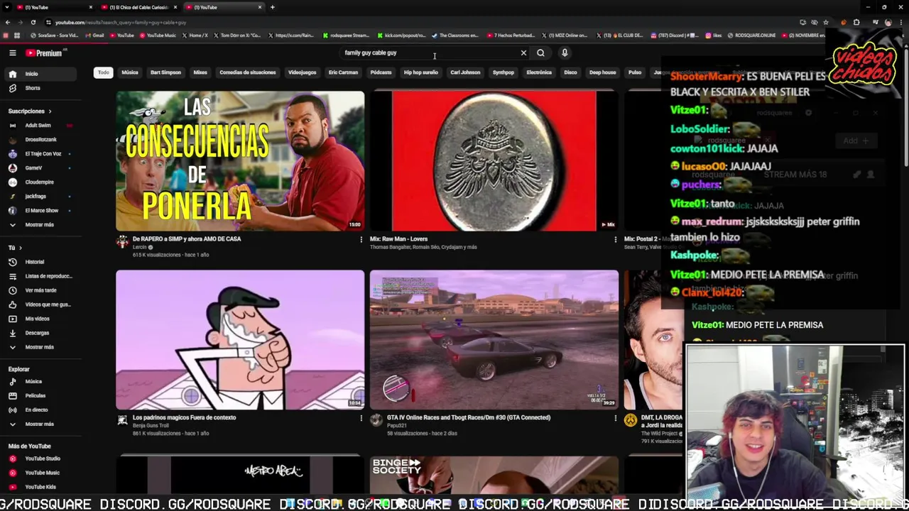Open Historial in the sidebar

pos(41,262)
